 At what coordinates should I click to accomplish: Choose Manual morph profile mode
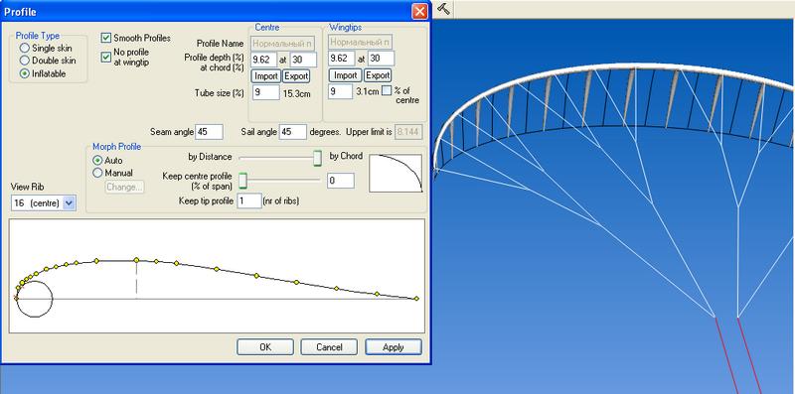pos(97,173)
